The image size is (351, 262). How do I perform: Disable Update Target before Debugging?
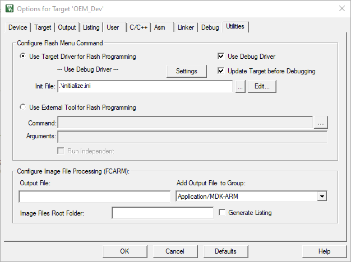coord(221,71)
